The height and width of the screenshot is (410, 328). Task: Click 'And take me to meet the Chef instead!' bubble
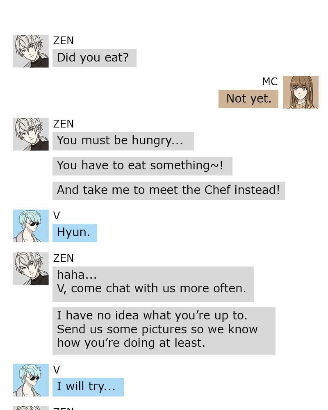tap(169, 191)
